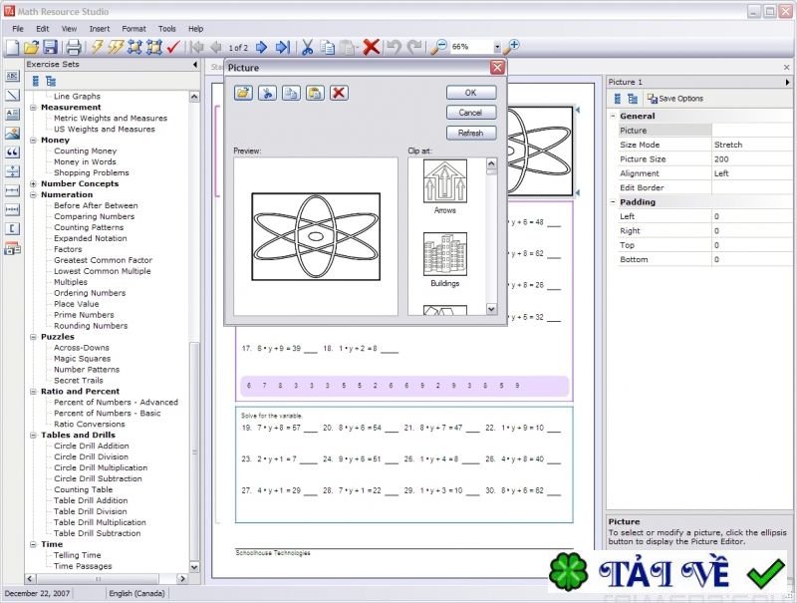Select the line tool in the left sidebar

pyautogui.click(x=13, y=95)
